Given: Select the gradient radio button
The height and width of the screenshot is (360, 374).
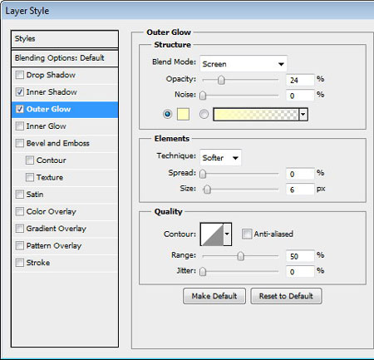Looking at the screenshot, I should pos(204,114).
